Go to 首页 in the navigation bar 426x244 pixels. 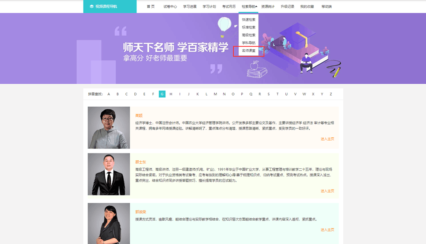point(151,6)
